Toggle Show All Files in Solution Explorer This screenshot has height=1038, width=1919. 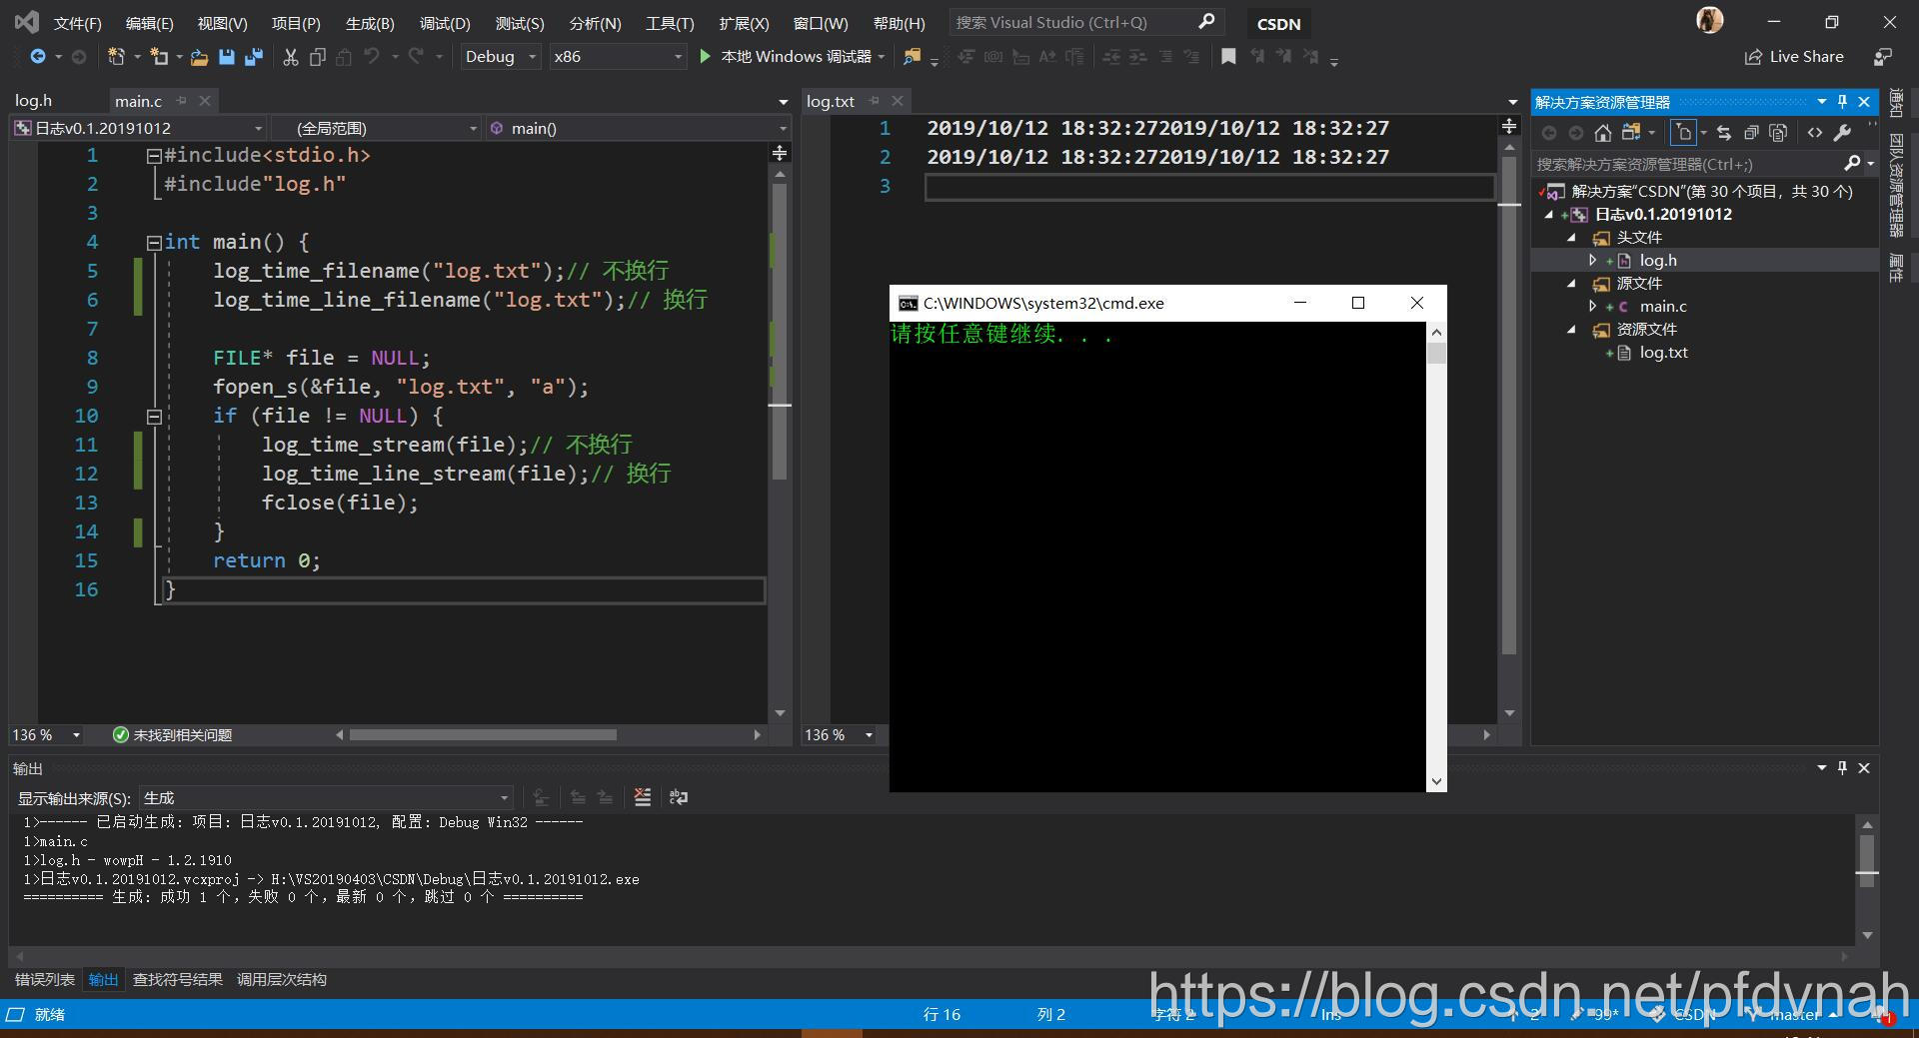tap(1778, 133)
